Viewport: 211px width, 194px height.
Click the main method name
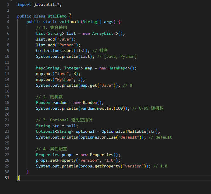(76, 22)
